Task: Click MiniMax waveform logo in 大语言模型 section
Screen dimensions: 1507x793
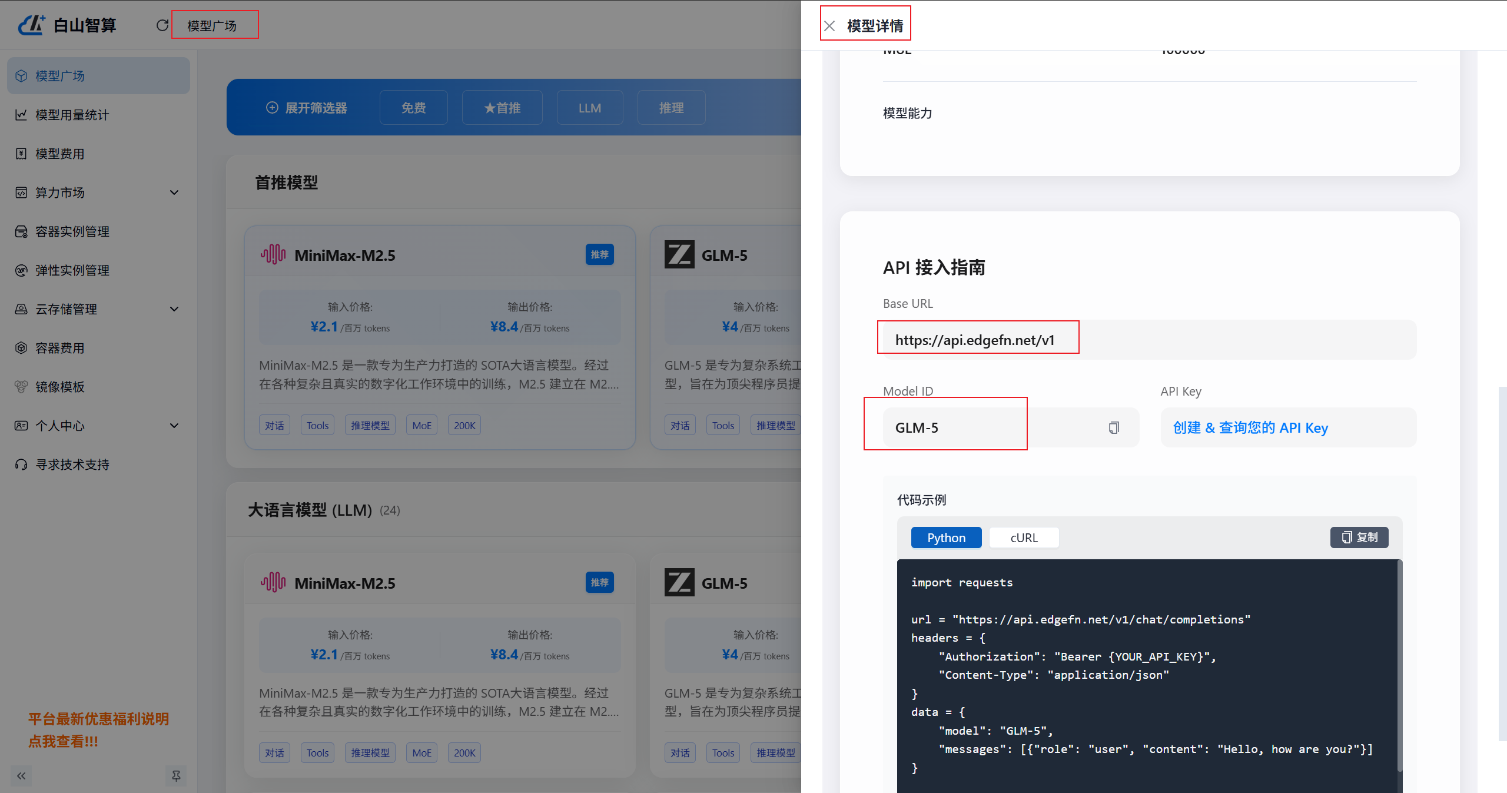Action: click(x=273, y=582)
